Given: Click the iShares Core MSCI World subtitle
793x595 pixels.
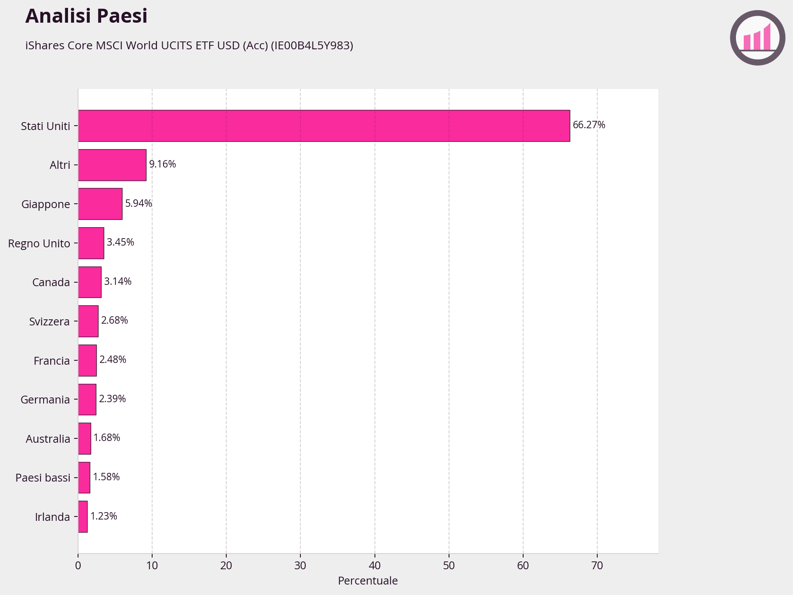Looking at the screenshot, I should (x=189, y=45).
